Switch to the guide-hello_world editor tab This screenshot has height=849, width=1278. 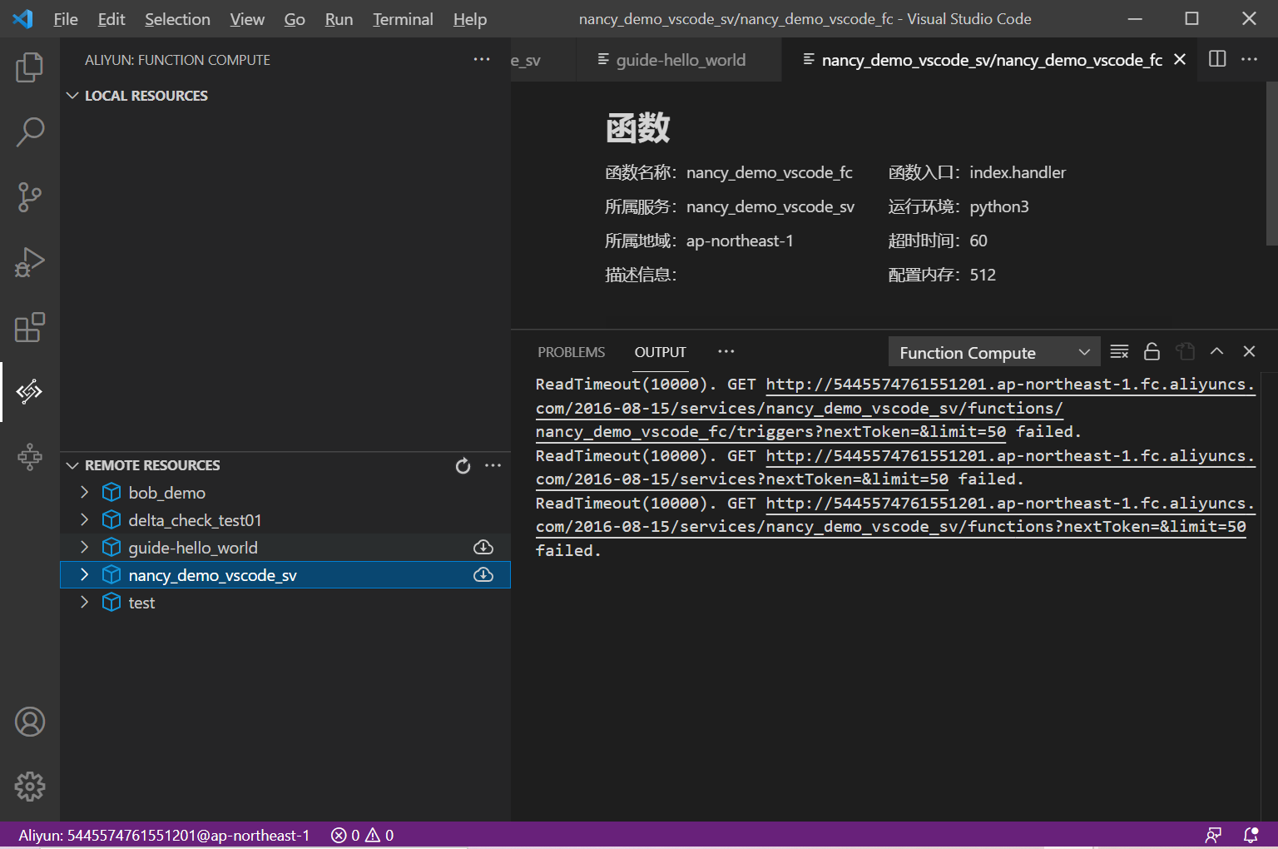(x=679, y=60)
